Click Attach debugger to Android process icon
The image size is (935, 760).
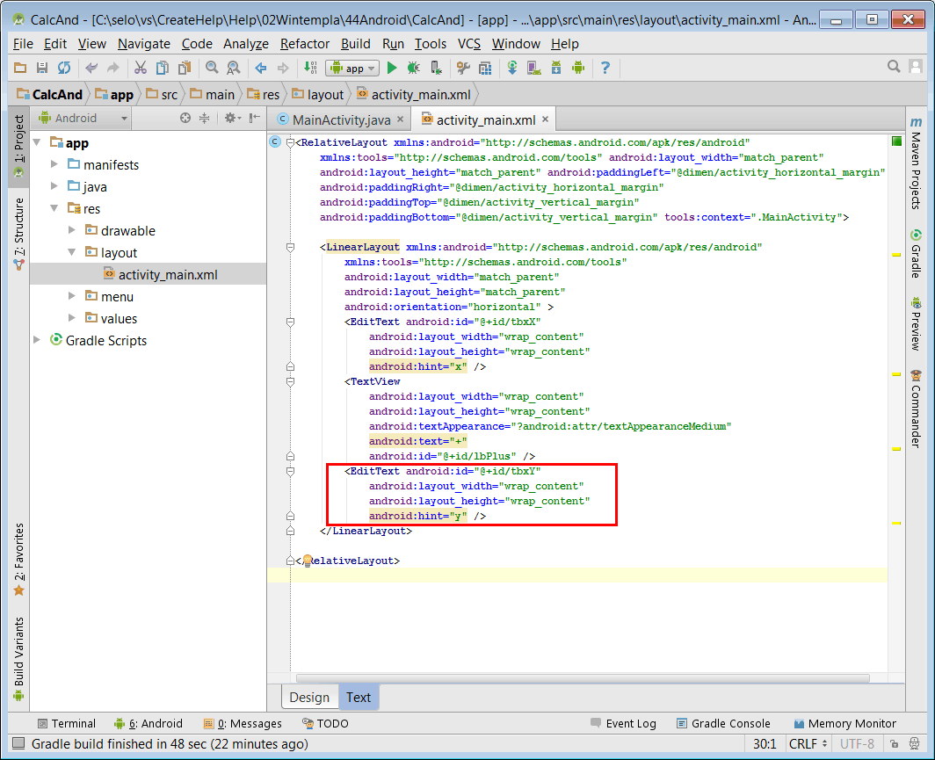point(436,68)
